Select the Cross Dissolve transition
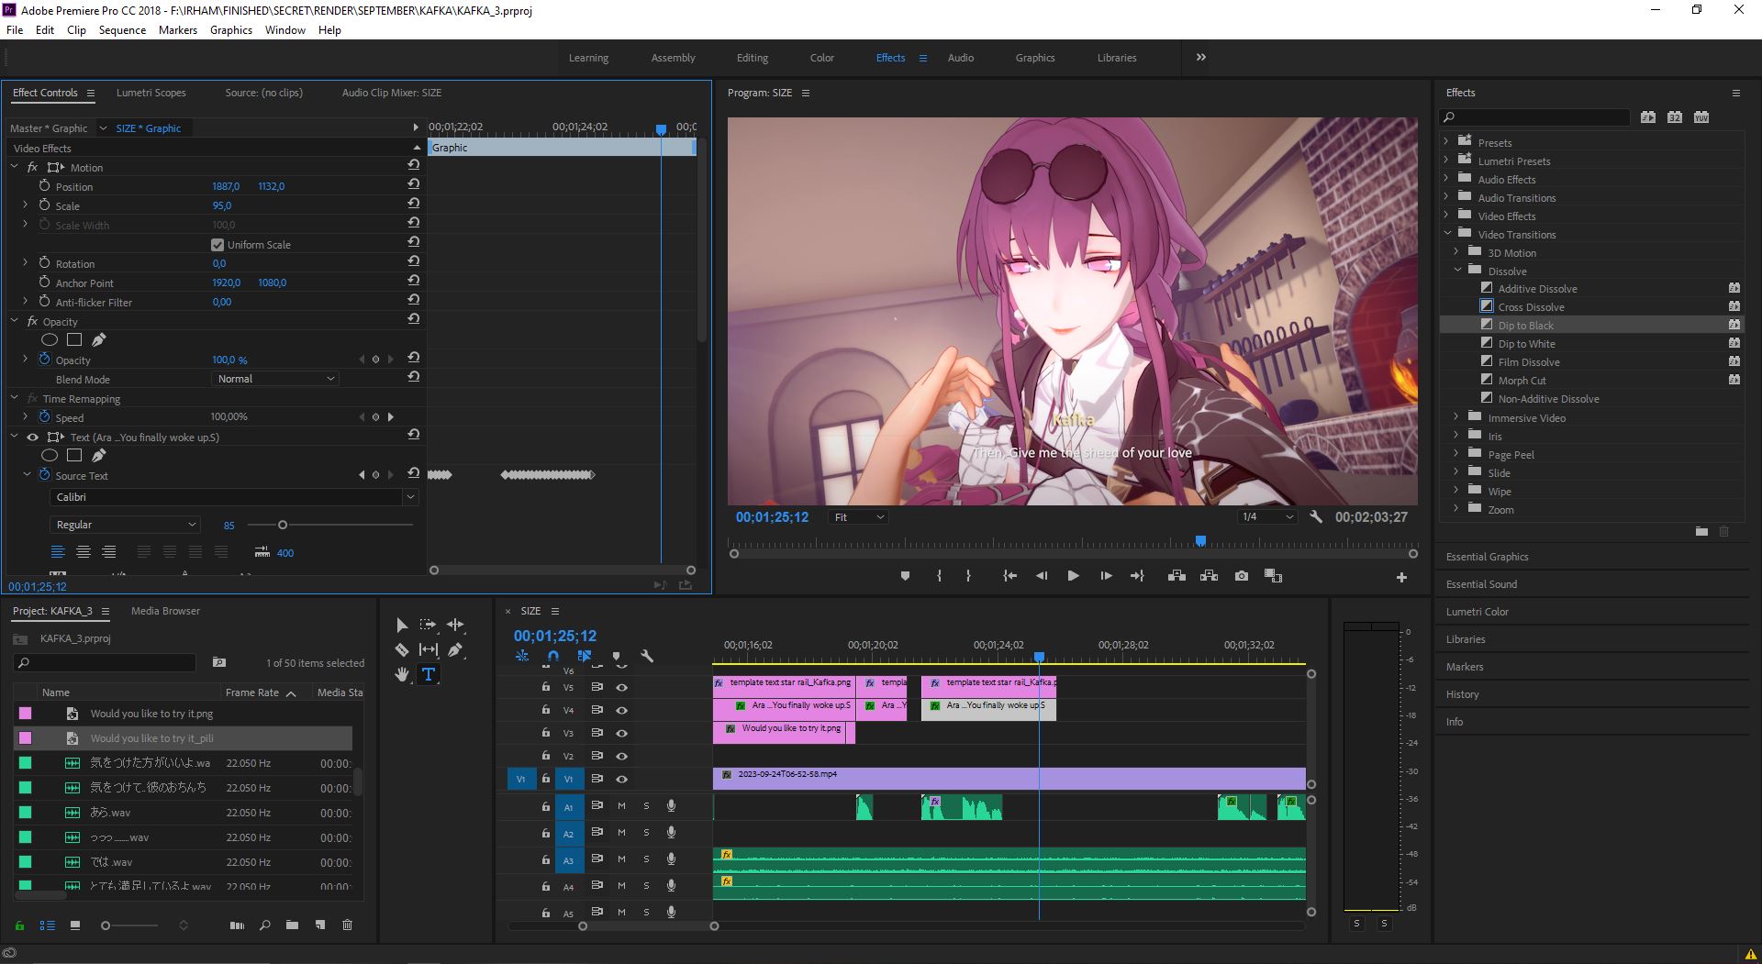 click(x=1532, y=307)
